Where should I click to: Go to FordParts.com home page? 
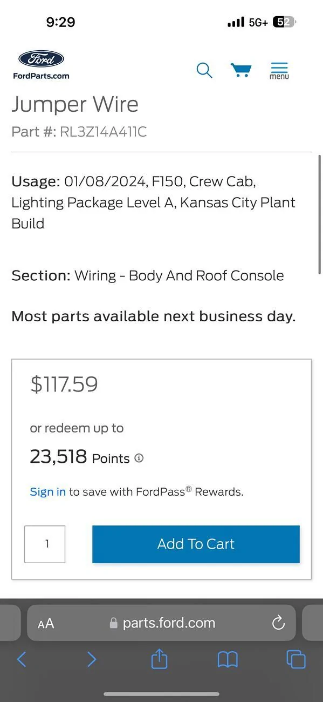click(40, 76)
